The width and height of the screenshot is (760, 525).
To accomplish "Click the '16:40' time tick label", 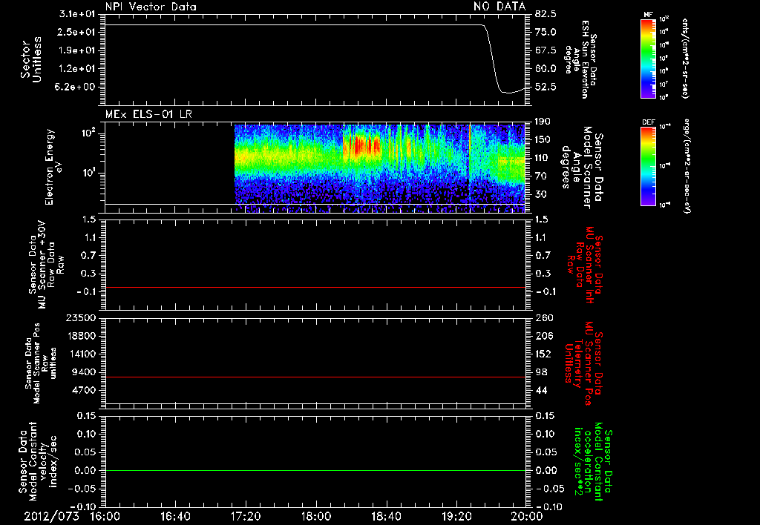I will (x=175, y=516).
